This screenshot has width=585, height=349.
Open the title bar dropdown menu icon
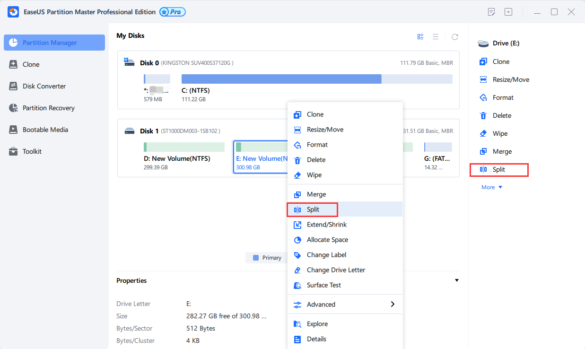(x=508, y=12)
